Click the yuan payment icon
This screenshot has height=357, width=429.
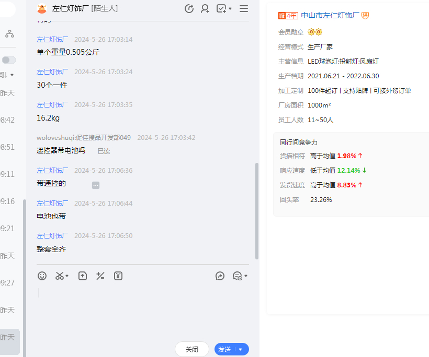pos(118,276)
